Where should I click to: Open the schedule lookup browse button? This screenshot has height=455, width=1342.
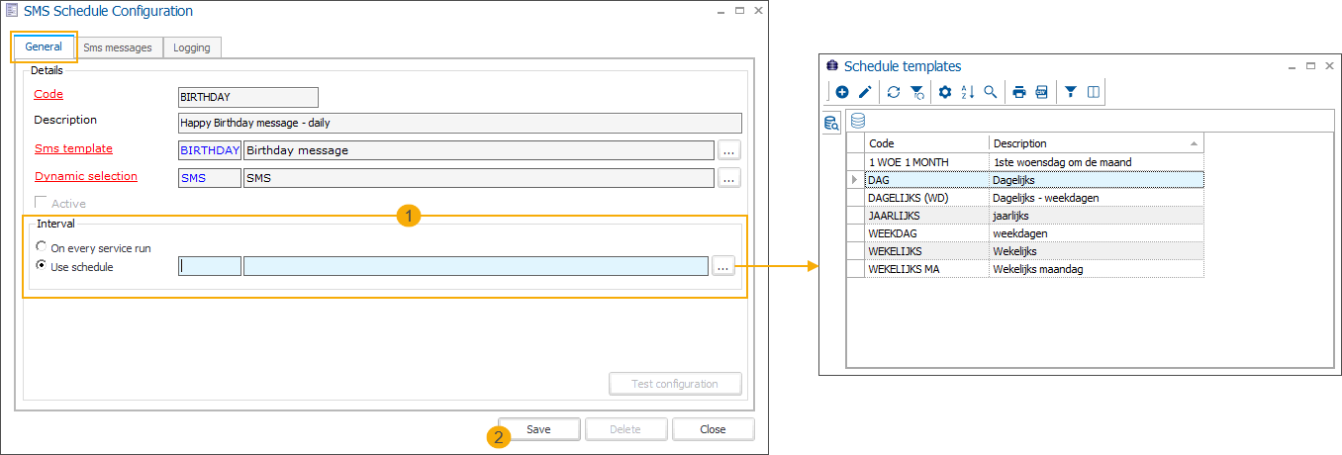point(723,266)
